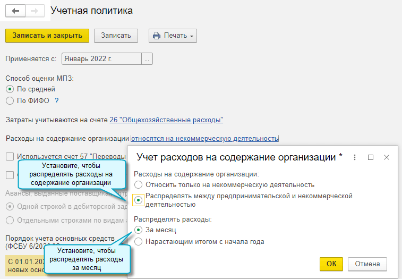Click the forward navigation arrow
Screen dimensions: 402x279
pos(35,11)
